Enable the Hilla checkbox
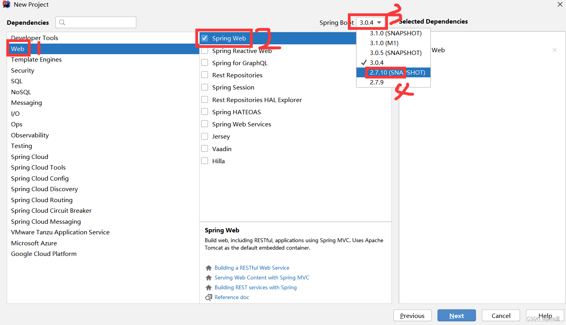The height and width of the screenshot is (325, 566). tap(204, 161)
